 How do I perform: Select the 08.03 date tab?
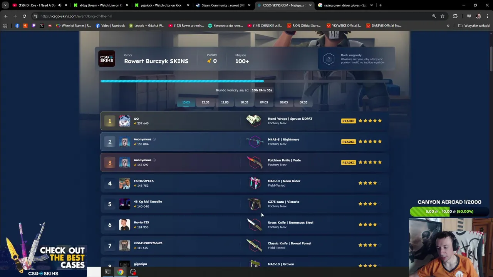click(x=283, y=102)
